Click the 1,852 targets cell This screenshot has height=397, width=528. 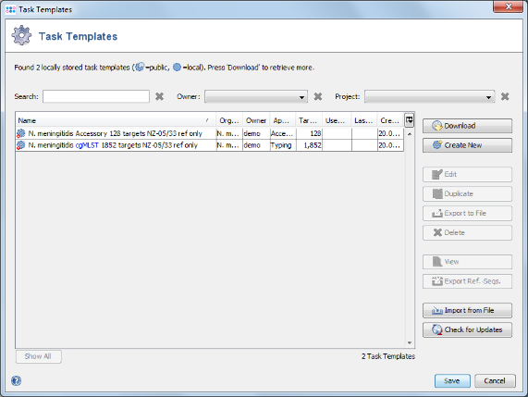click(309, 145)
